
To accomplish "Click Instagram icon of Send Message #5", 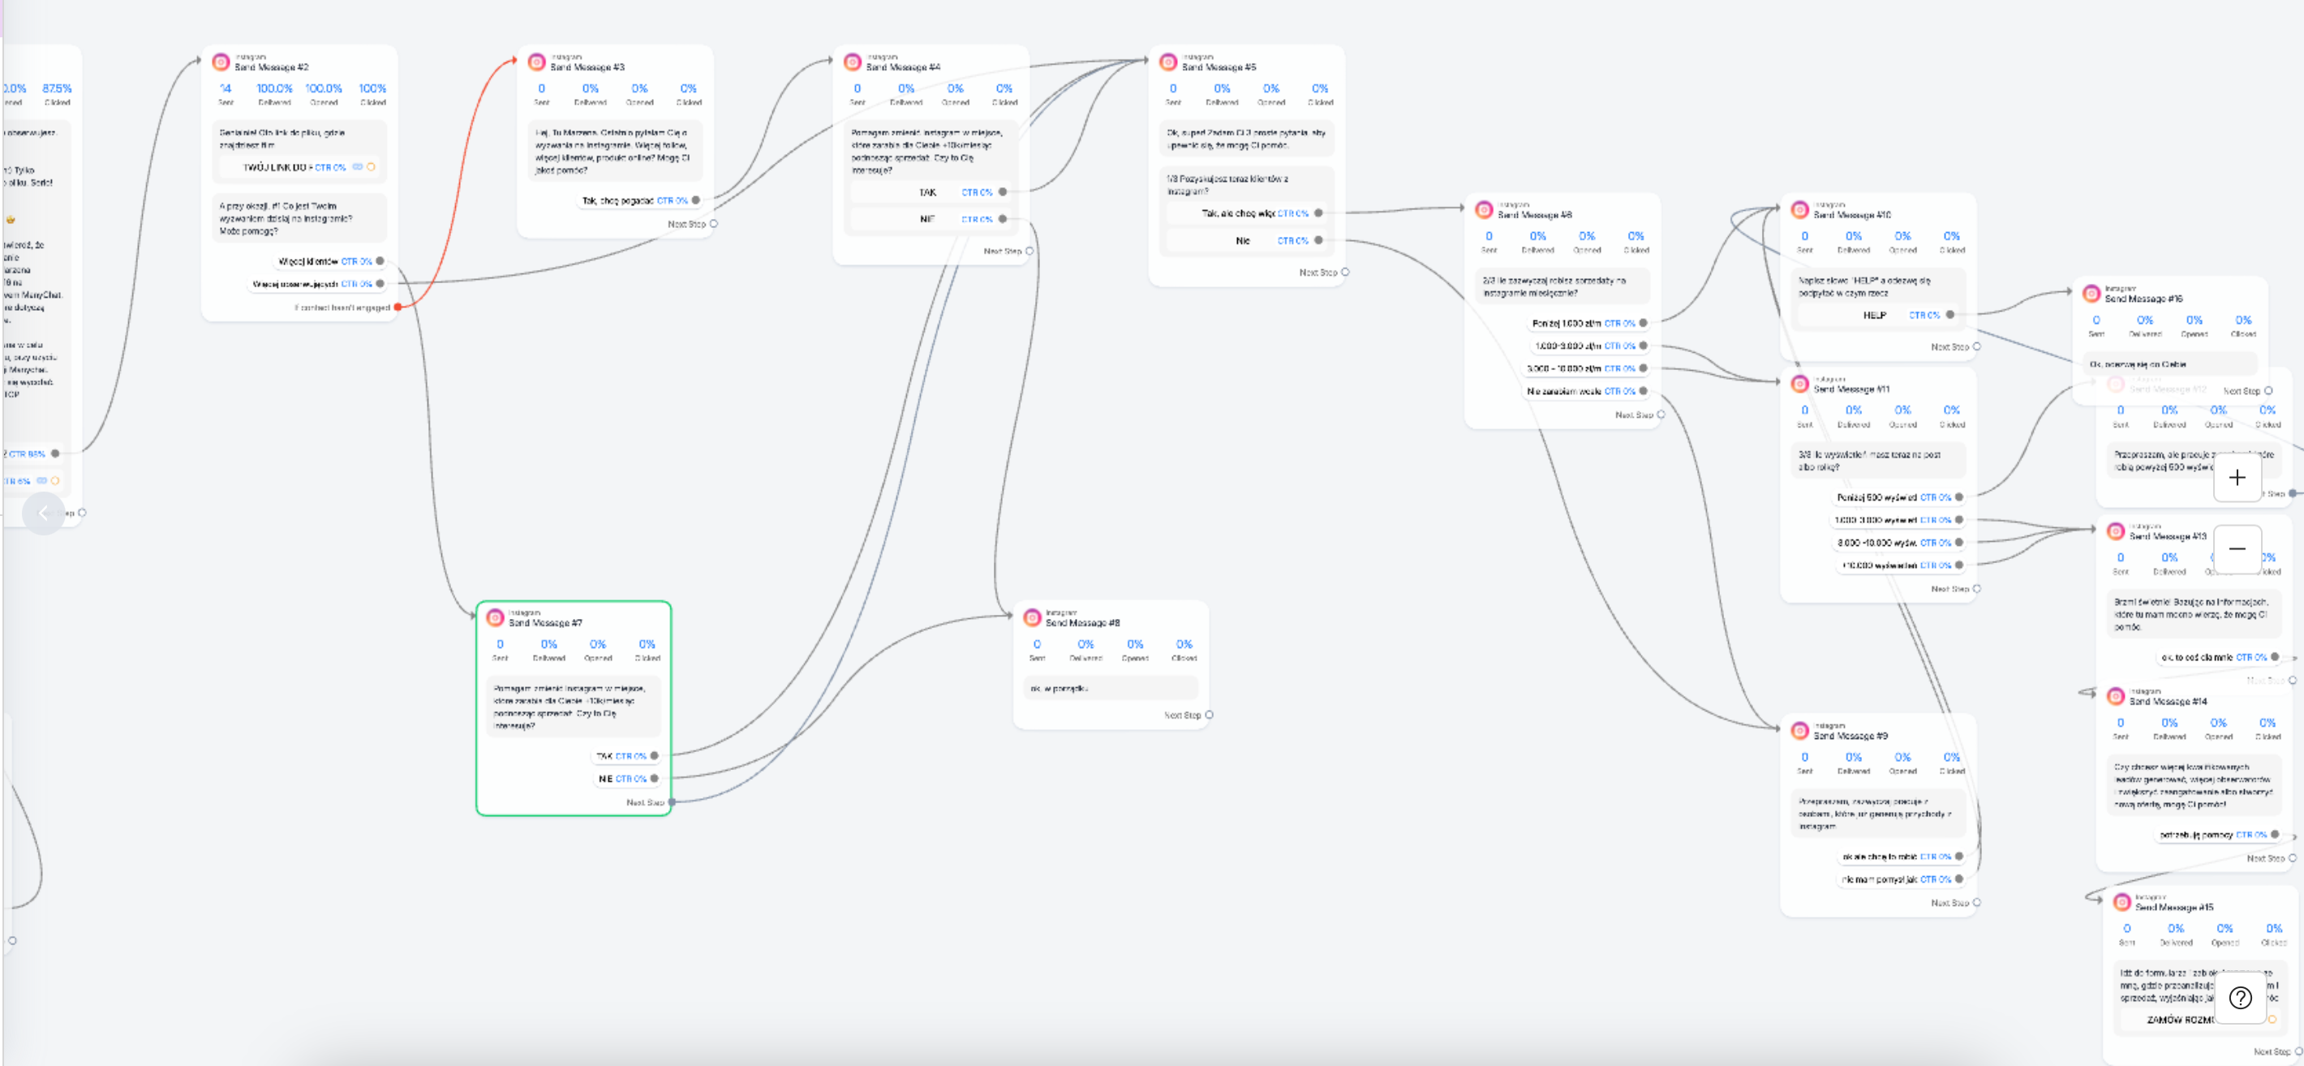I will [1167, 62].
